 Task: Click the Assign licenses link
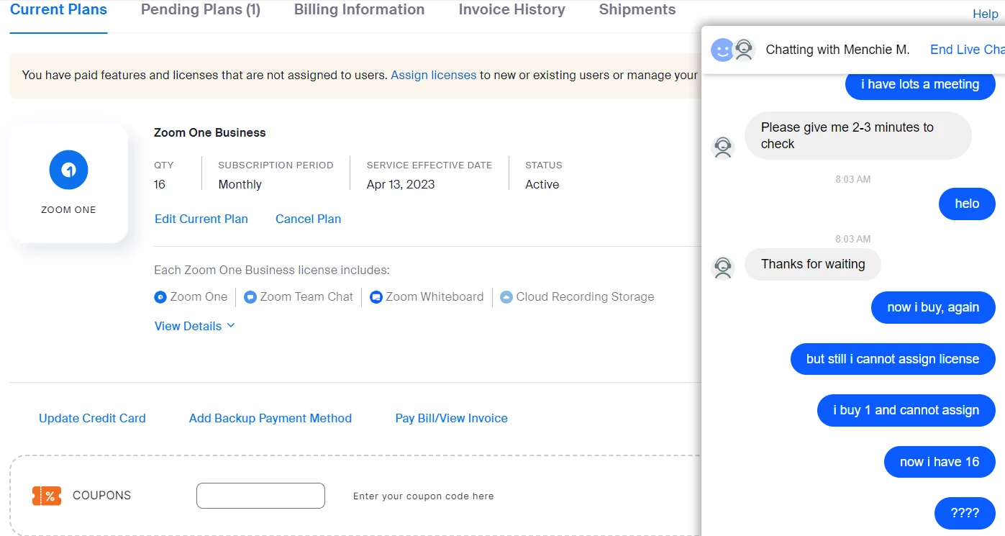point(433,75)
